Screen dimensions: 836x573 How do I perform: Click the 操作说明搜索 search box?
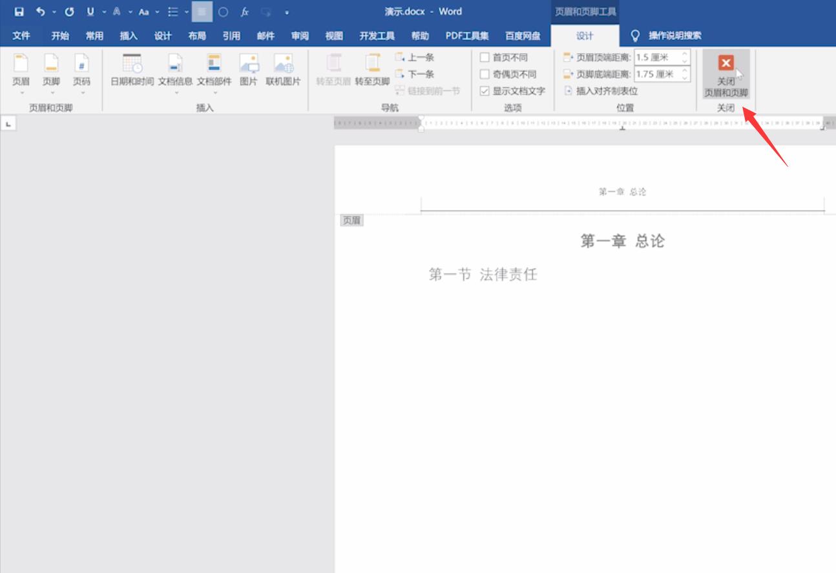(x=674, y=36)
